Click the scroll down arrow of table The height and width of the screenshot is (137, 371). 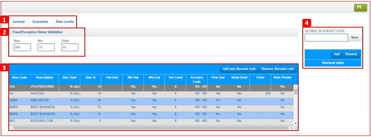pyautogui.click(x=296, y=123)
